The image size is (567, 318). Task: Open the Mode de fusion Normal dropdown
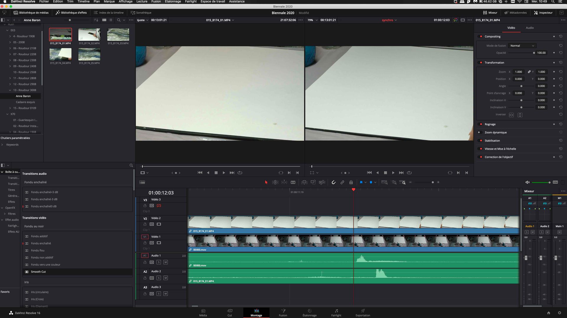pyautogui.click(x=522, y=46)
